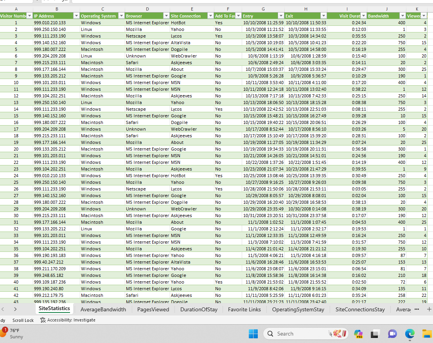Open File Explorer from the taskbar
Image resolution: width=433 pixels, height=343 pixels.
426,334
